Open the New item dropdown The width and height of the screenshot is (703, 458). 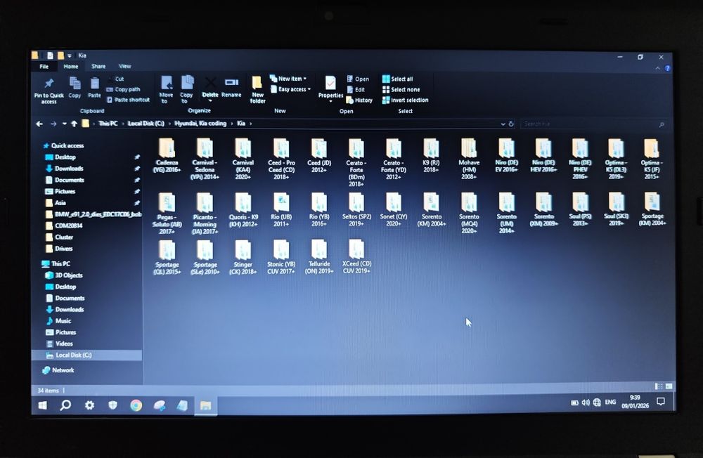(x=288, y=79)
